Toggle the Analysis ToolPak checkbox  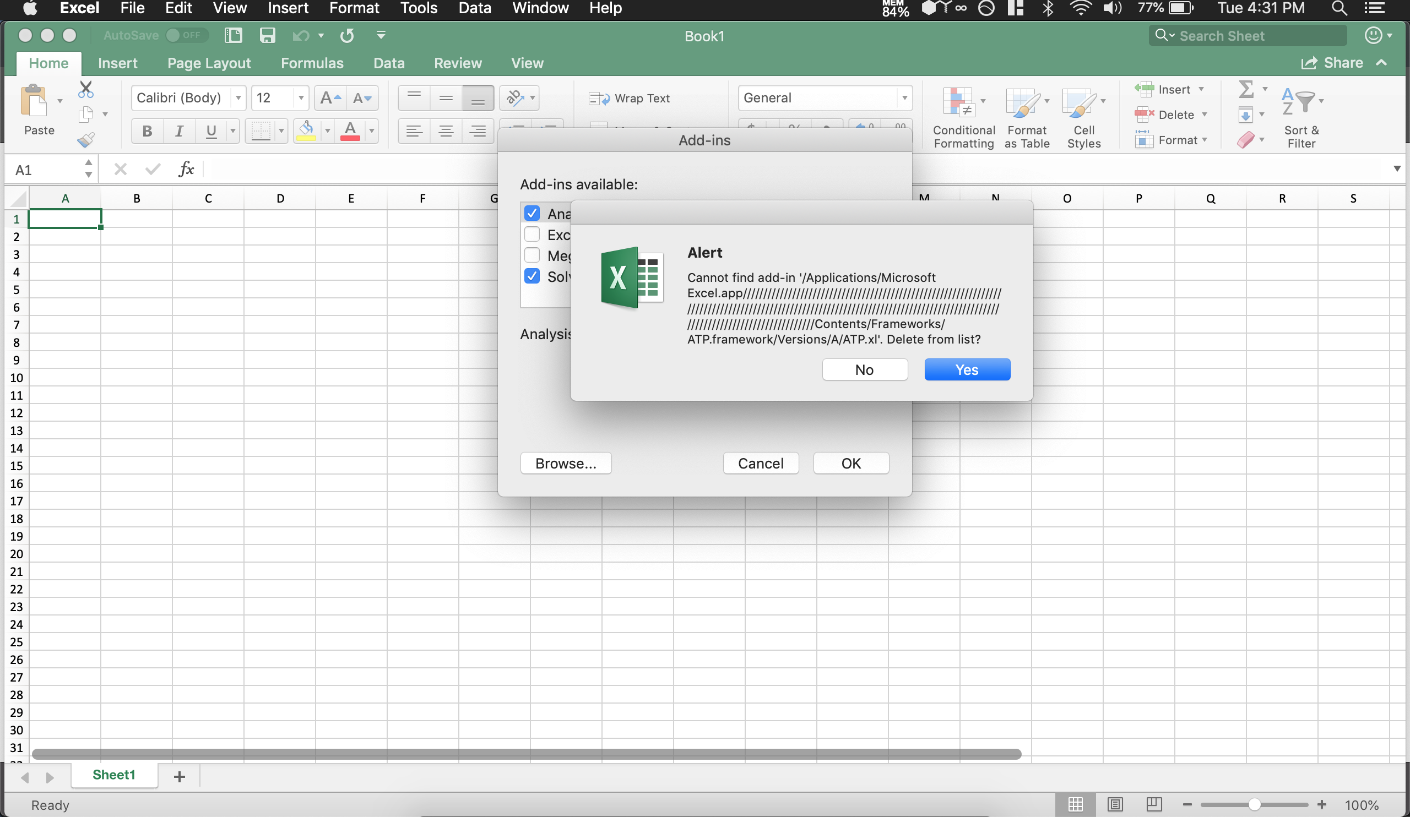(x=532, y=213)
